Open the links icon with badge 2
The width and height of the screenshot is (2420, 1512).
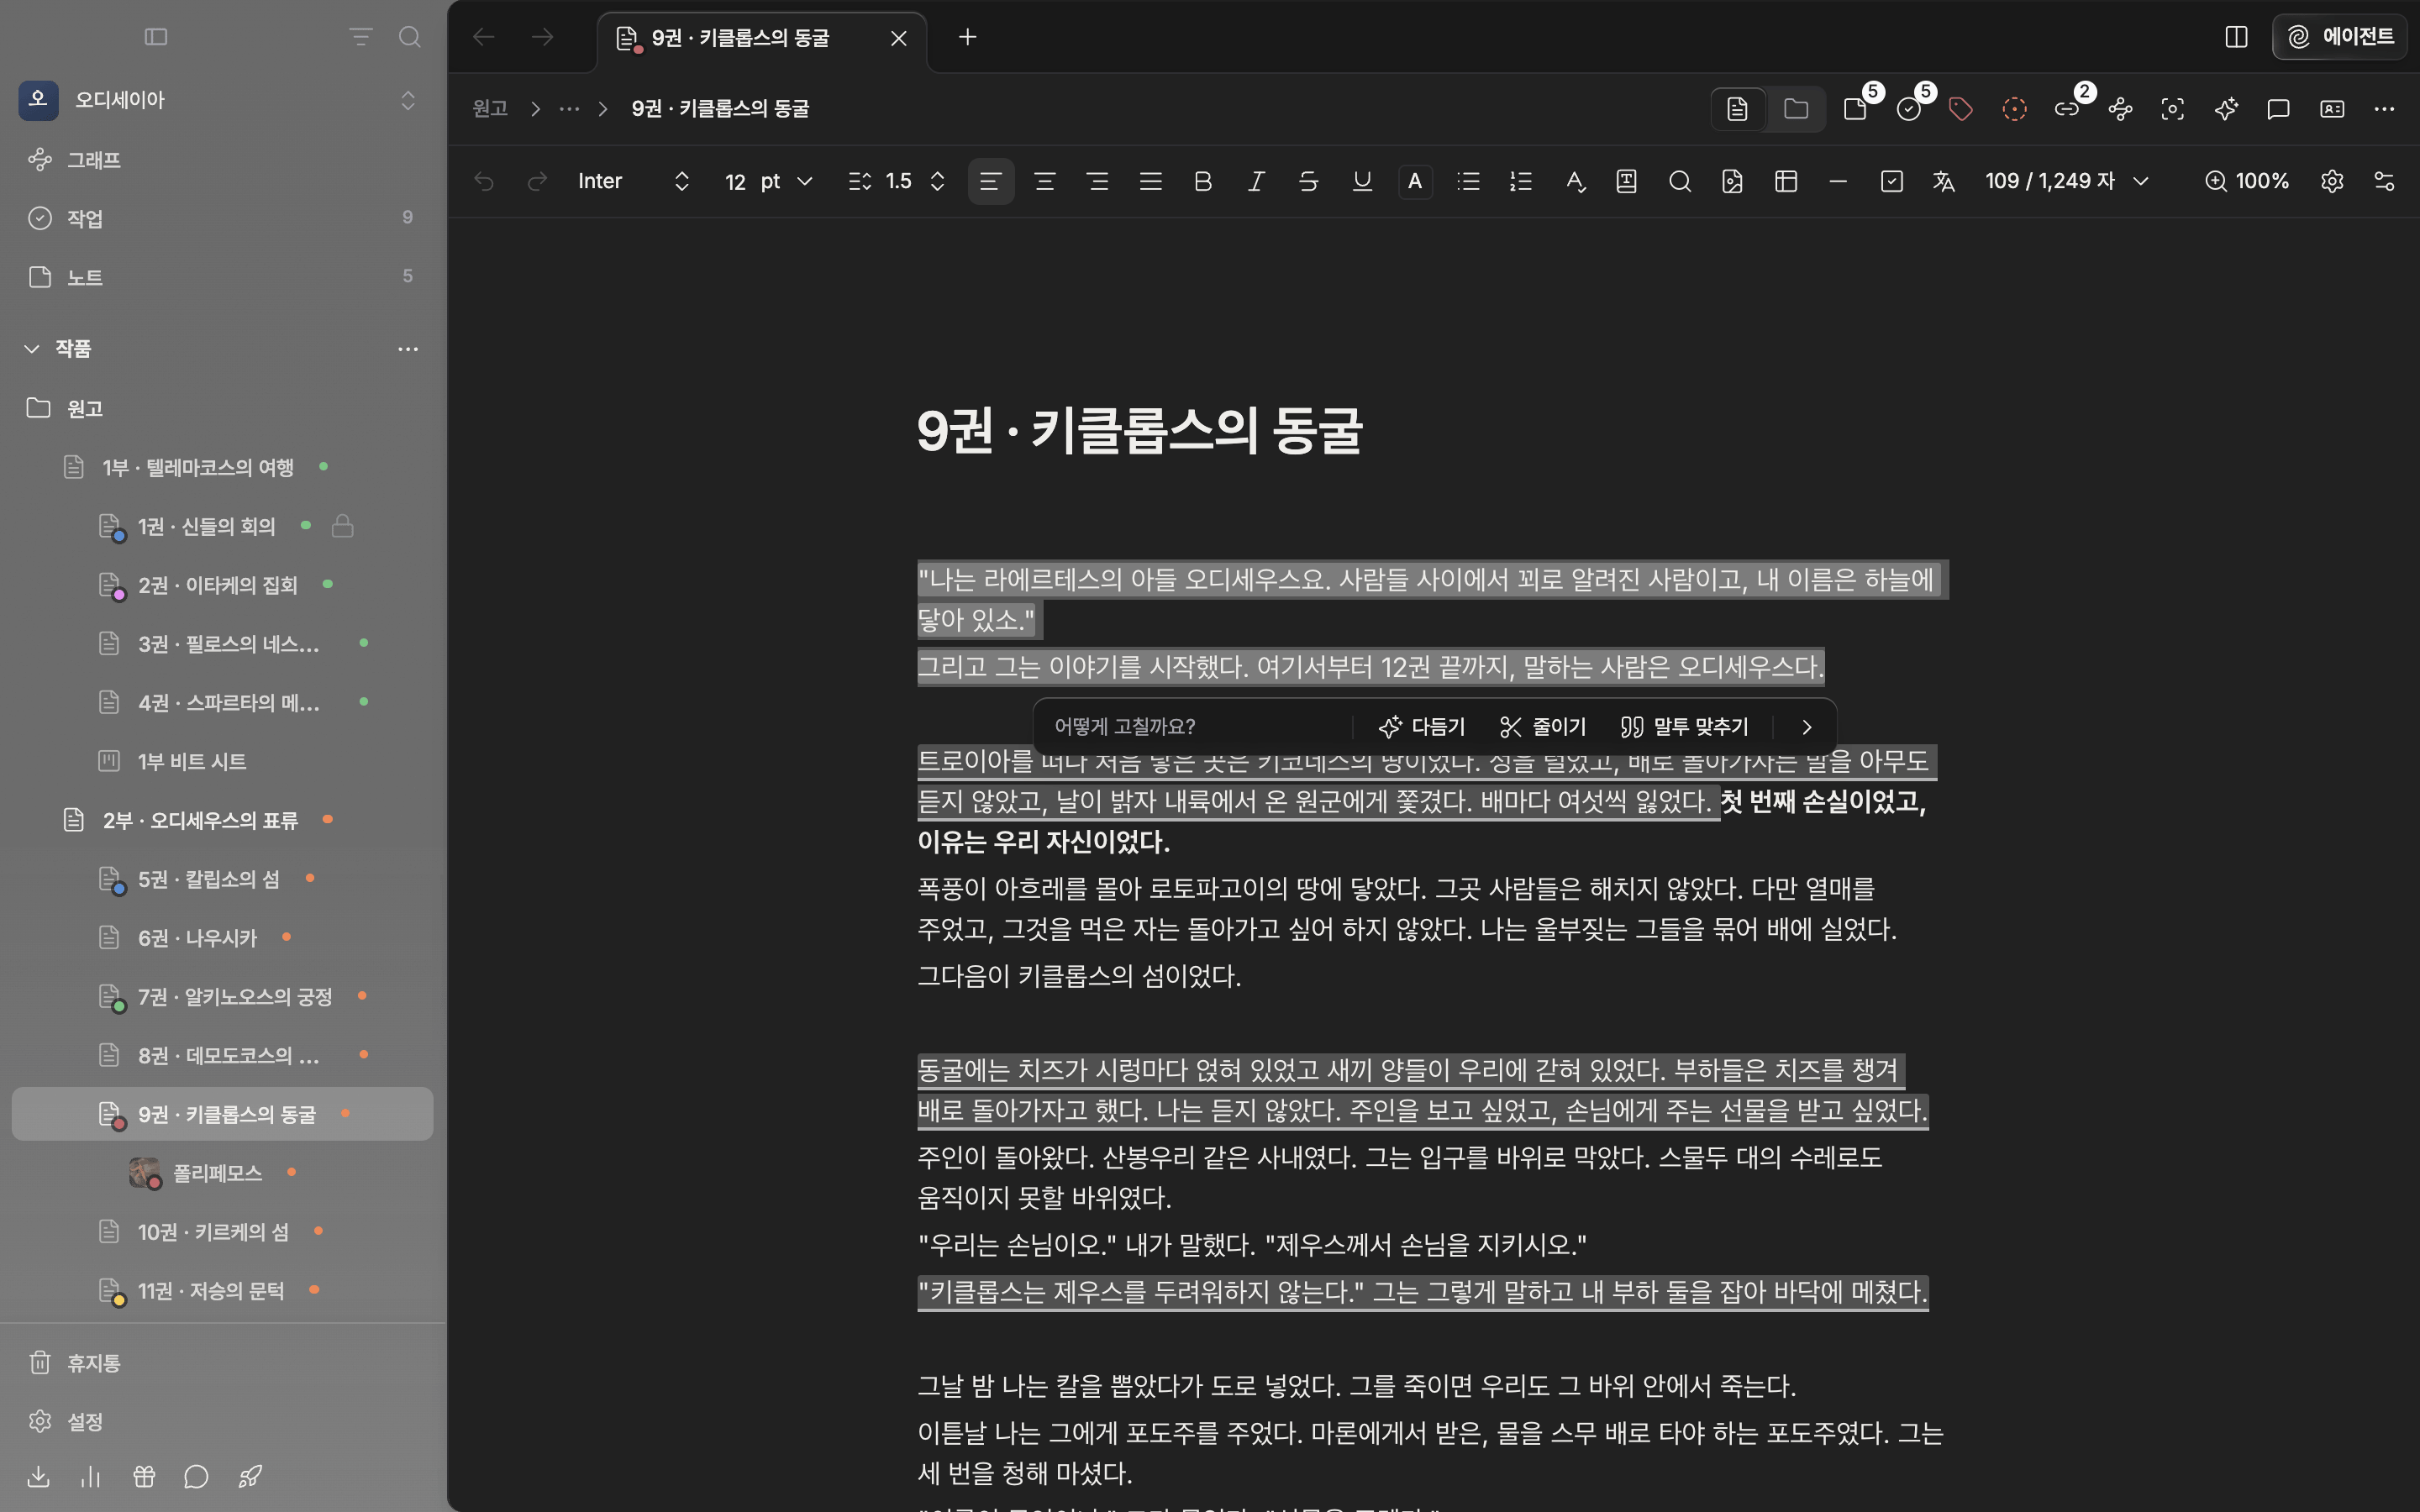pyautogui.click(x=2067, y=109)
